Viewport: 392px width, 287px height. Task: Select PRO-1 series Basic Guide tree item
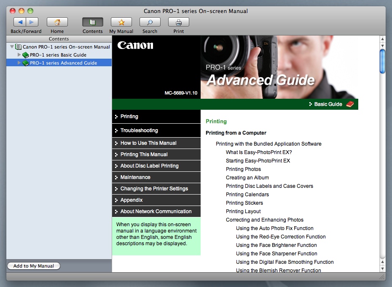pos(58,55)
